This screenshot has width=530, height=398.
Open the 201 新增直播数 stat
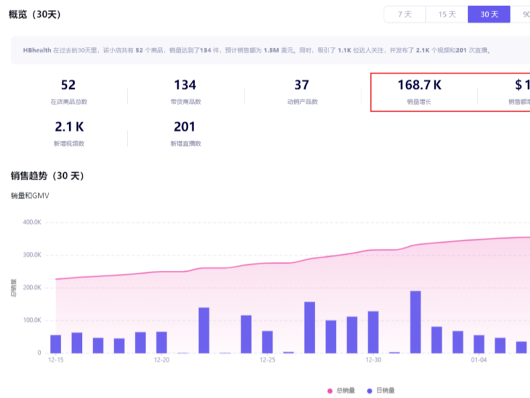point(185,132)
